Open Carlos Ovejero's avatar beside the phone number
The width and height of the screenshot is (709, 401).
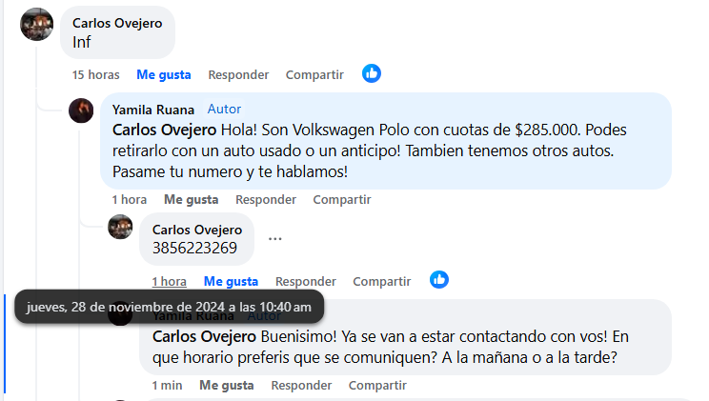(x=120, y=227)
